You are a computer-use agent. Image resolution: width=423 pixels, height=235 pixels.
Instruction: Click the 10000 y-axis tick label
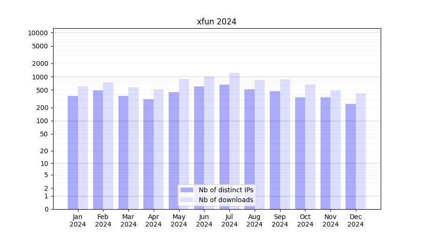click(x=38, y=33)
